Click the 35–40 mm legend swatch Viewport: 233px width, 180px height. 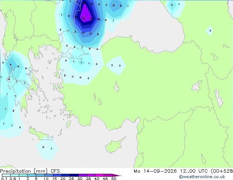[91, 175]
